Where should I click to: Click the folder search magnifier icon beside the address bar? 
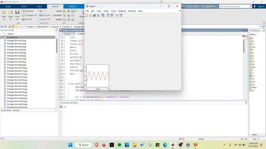(x=264, y=26)
